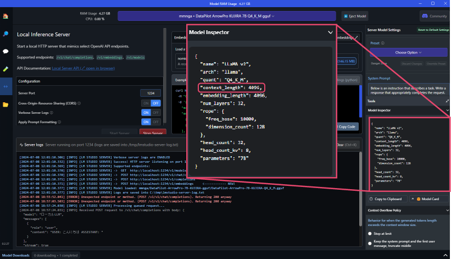The image size is (451, 259).
Task: Open the Search models sidebar icon
Action: pyautogui.click(x=5, y=34)
